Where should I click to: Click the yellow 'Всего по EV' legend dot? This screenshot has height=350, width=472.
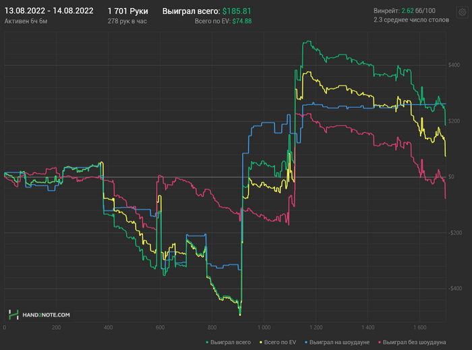coord(261,343)
